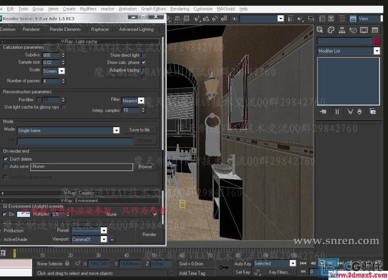388x280 pixels.
Task: Click the Render button
Action: coord(149,234)
